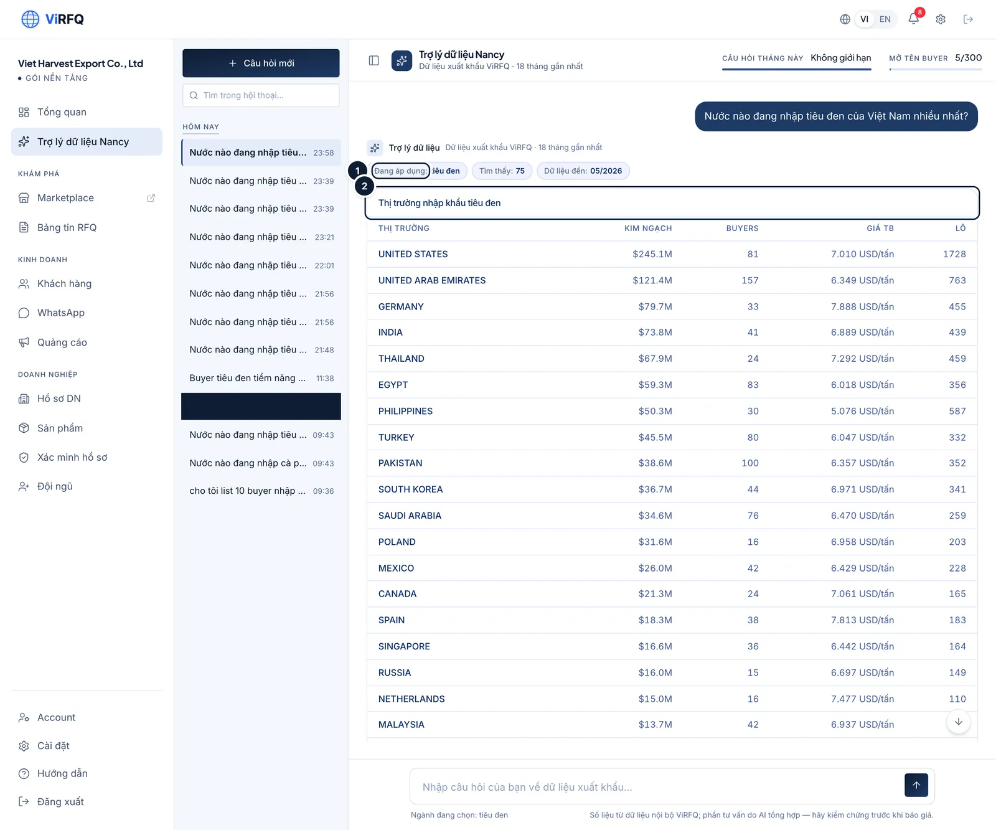Open notifications bell
Viewport: 996px width, 830px height.
[x=913, y=19]
